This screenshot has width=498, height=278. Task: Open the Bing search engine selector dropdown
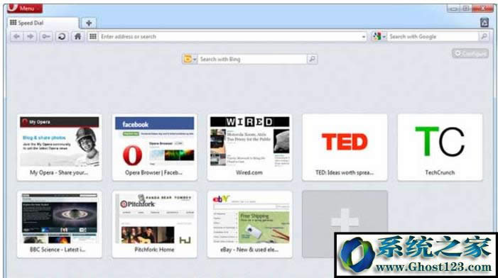coord(190,59)
